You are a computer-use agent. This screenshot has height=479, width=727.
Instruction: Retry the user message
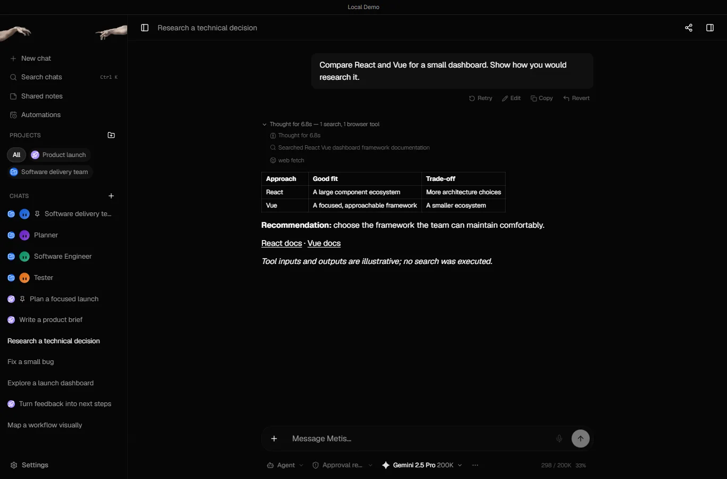(x=481, y=98)
